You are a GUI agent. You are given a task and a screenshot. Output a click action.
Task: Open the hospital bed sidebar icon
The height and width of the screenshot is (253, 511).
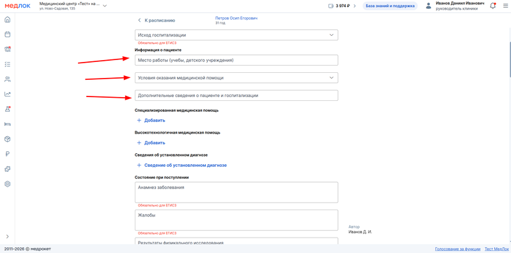pos(8,124)
